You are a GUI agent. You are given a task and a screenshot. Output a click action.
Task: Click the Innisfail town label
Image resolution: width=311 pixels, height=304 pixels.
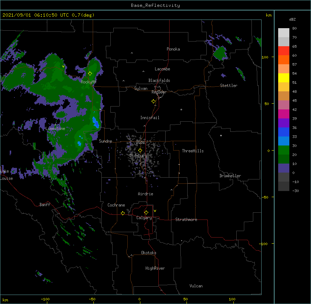(150, 118)
